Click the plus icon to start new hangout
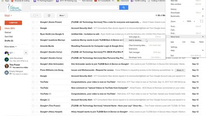Image resolution: width=206 pixels, height=116 pixels. tap(26, 53)
